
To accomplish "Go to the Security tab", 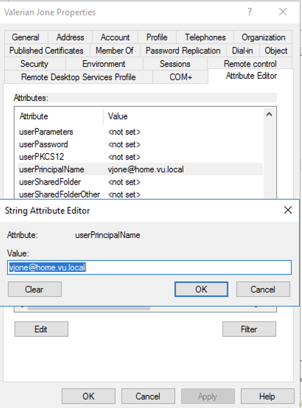I will point(34,64).
